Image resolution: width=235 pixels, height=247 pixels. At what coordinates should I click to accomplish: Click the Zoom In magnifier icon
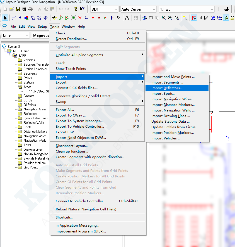pyautogui.click(x=164, y=18)
